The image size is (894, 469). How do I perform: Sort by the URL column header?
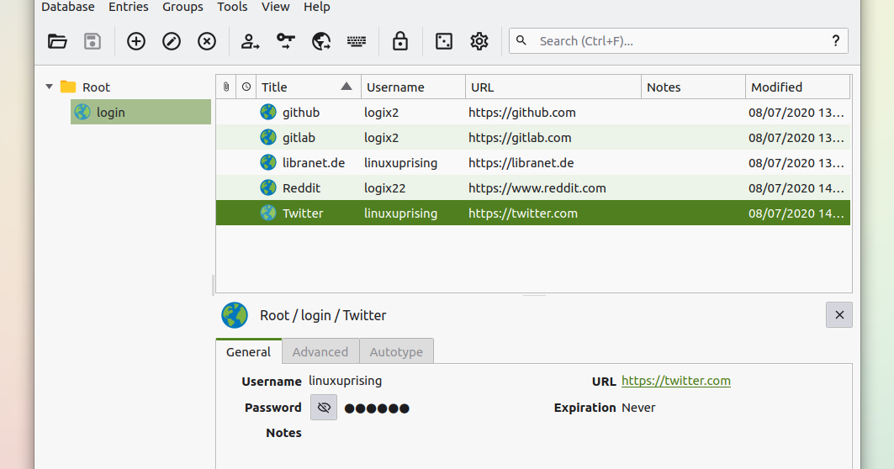click(553, 87)
